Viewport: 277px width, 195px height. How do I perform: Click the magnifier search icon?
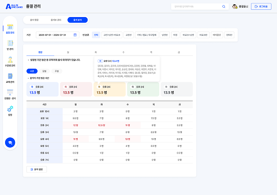click(224, 6)
